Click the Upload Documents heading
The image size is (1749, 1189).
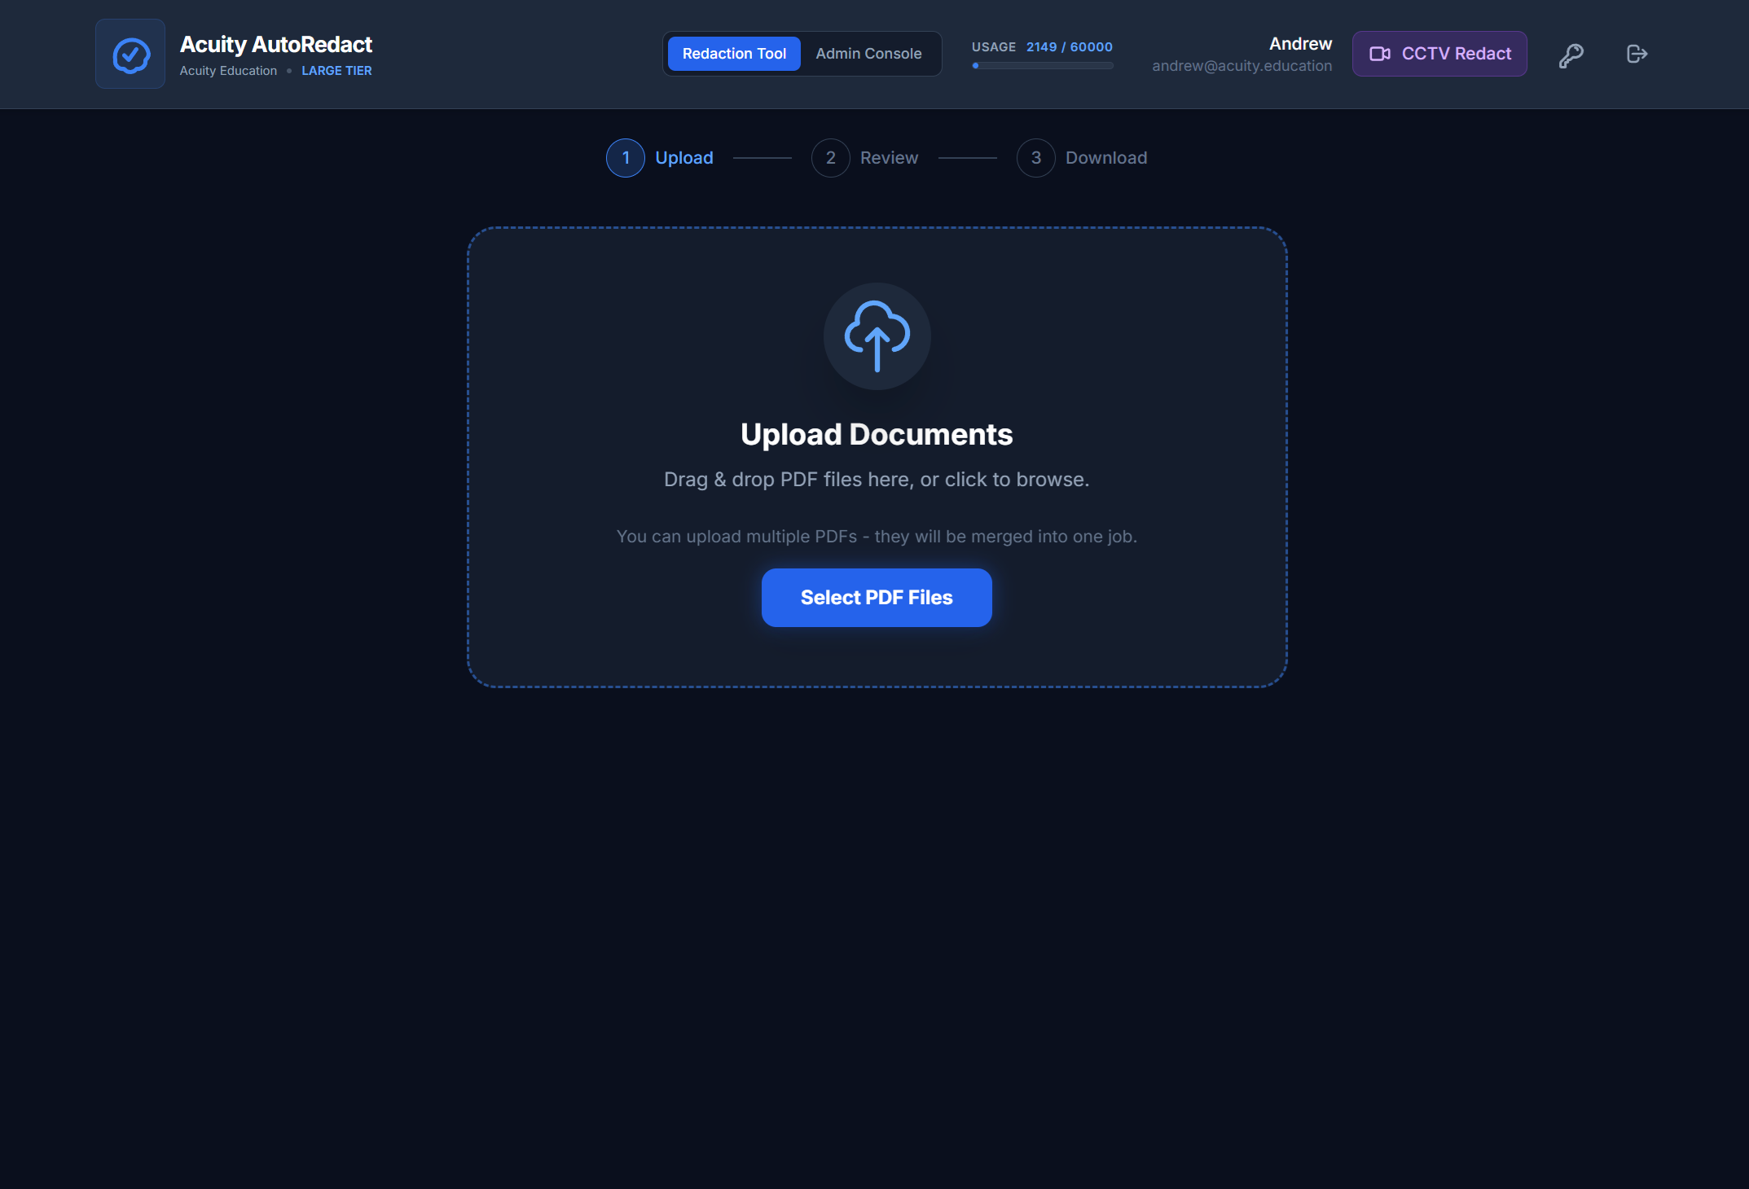tap(877, 435)
